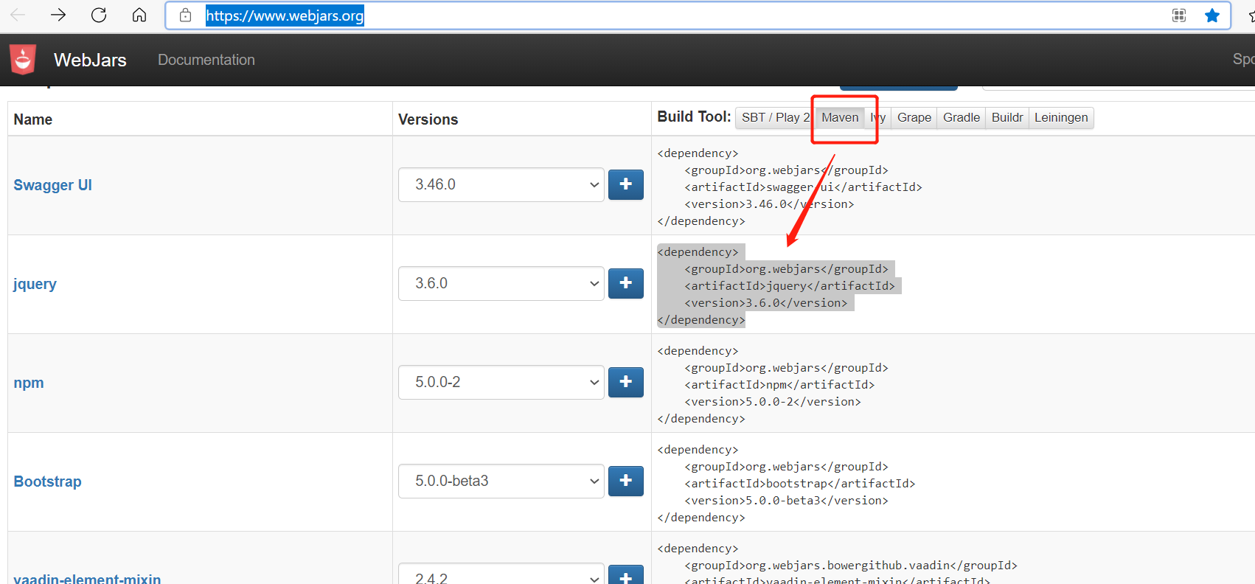The height and width of the screenshot is (584, 1255).
Task: Click the Versions column header
Action: [x=428, y=119]
